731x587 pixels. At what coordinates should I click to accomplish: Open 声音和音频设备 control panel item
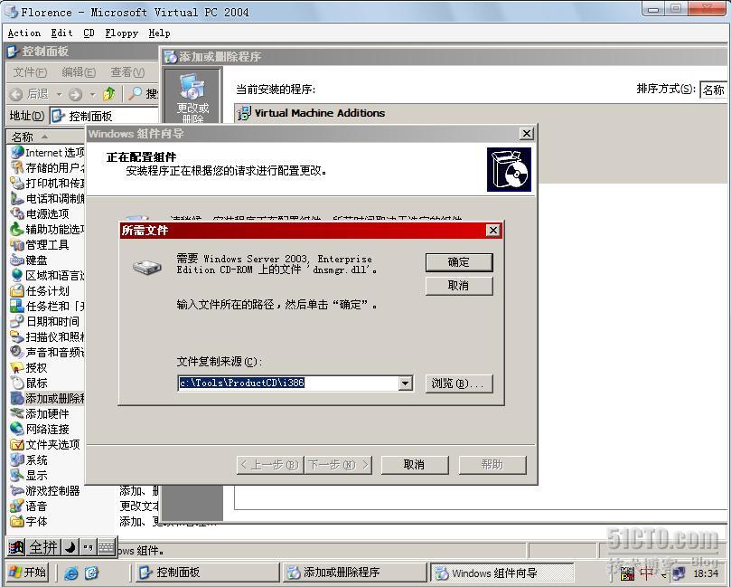coord(48,353)
